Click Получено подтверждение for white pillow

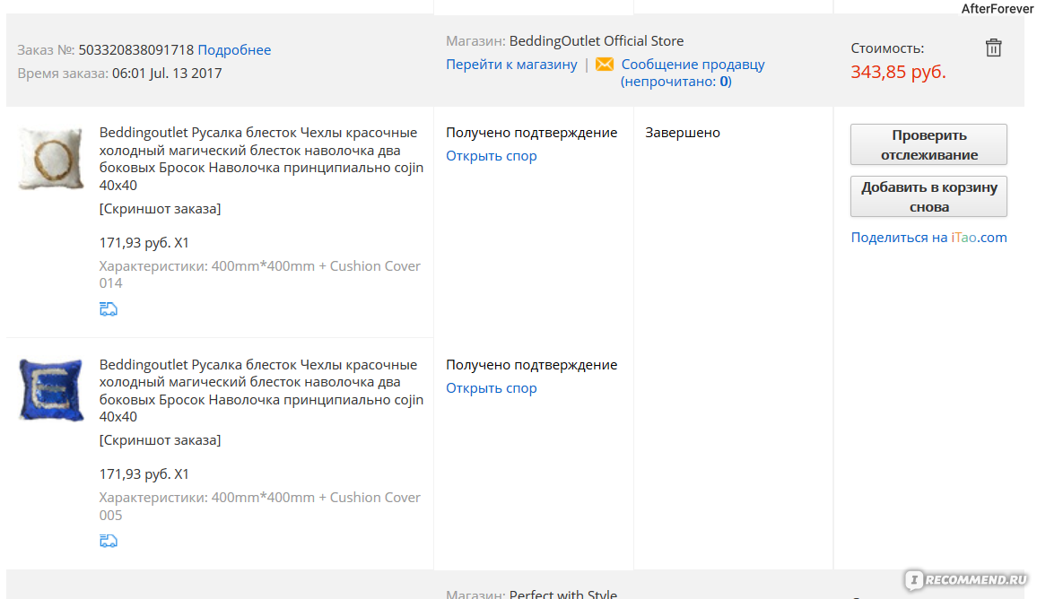point(531,132)
